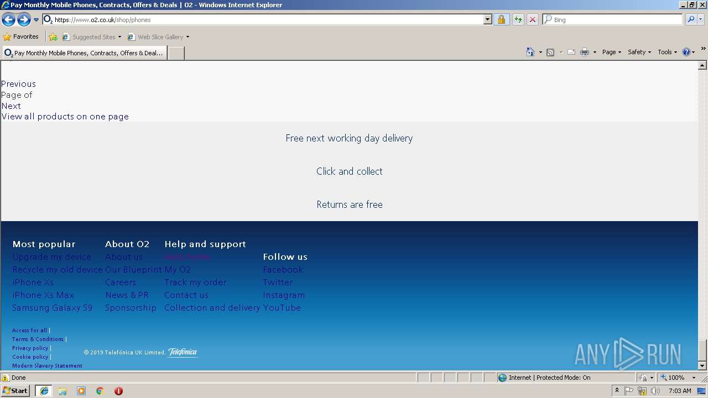Open the Upgrade my device link

(x=51, y=257)
